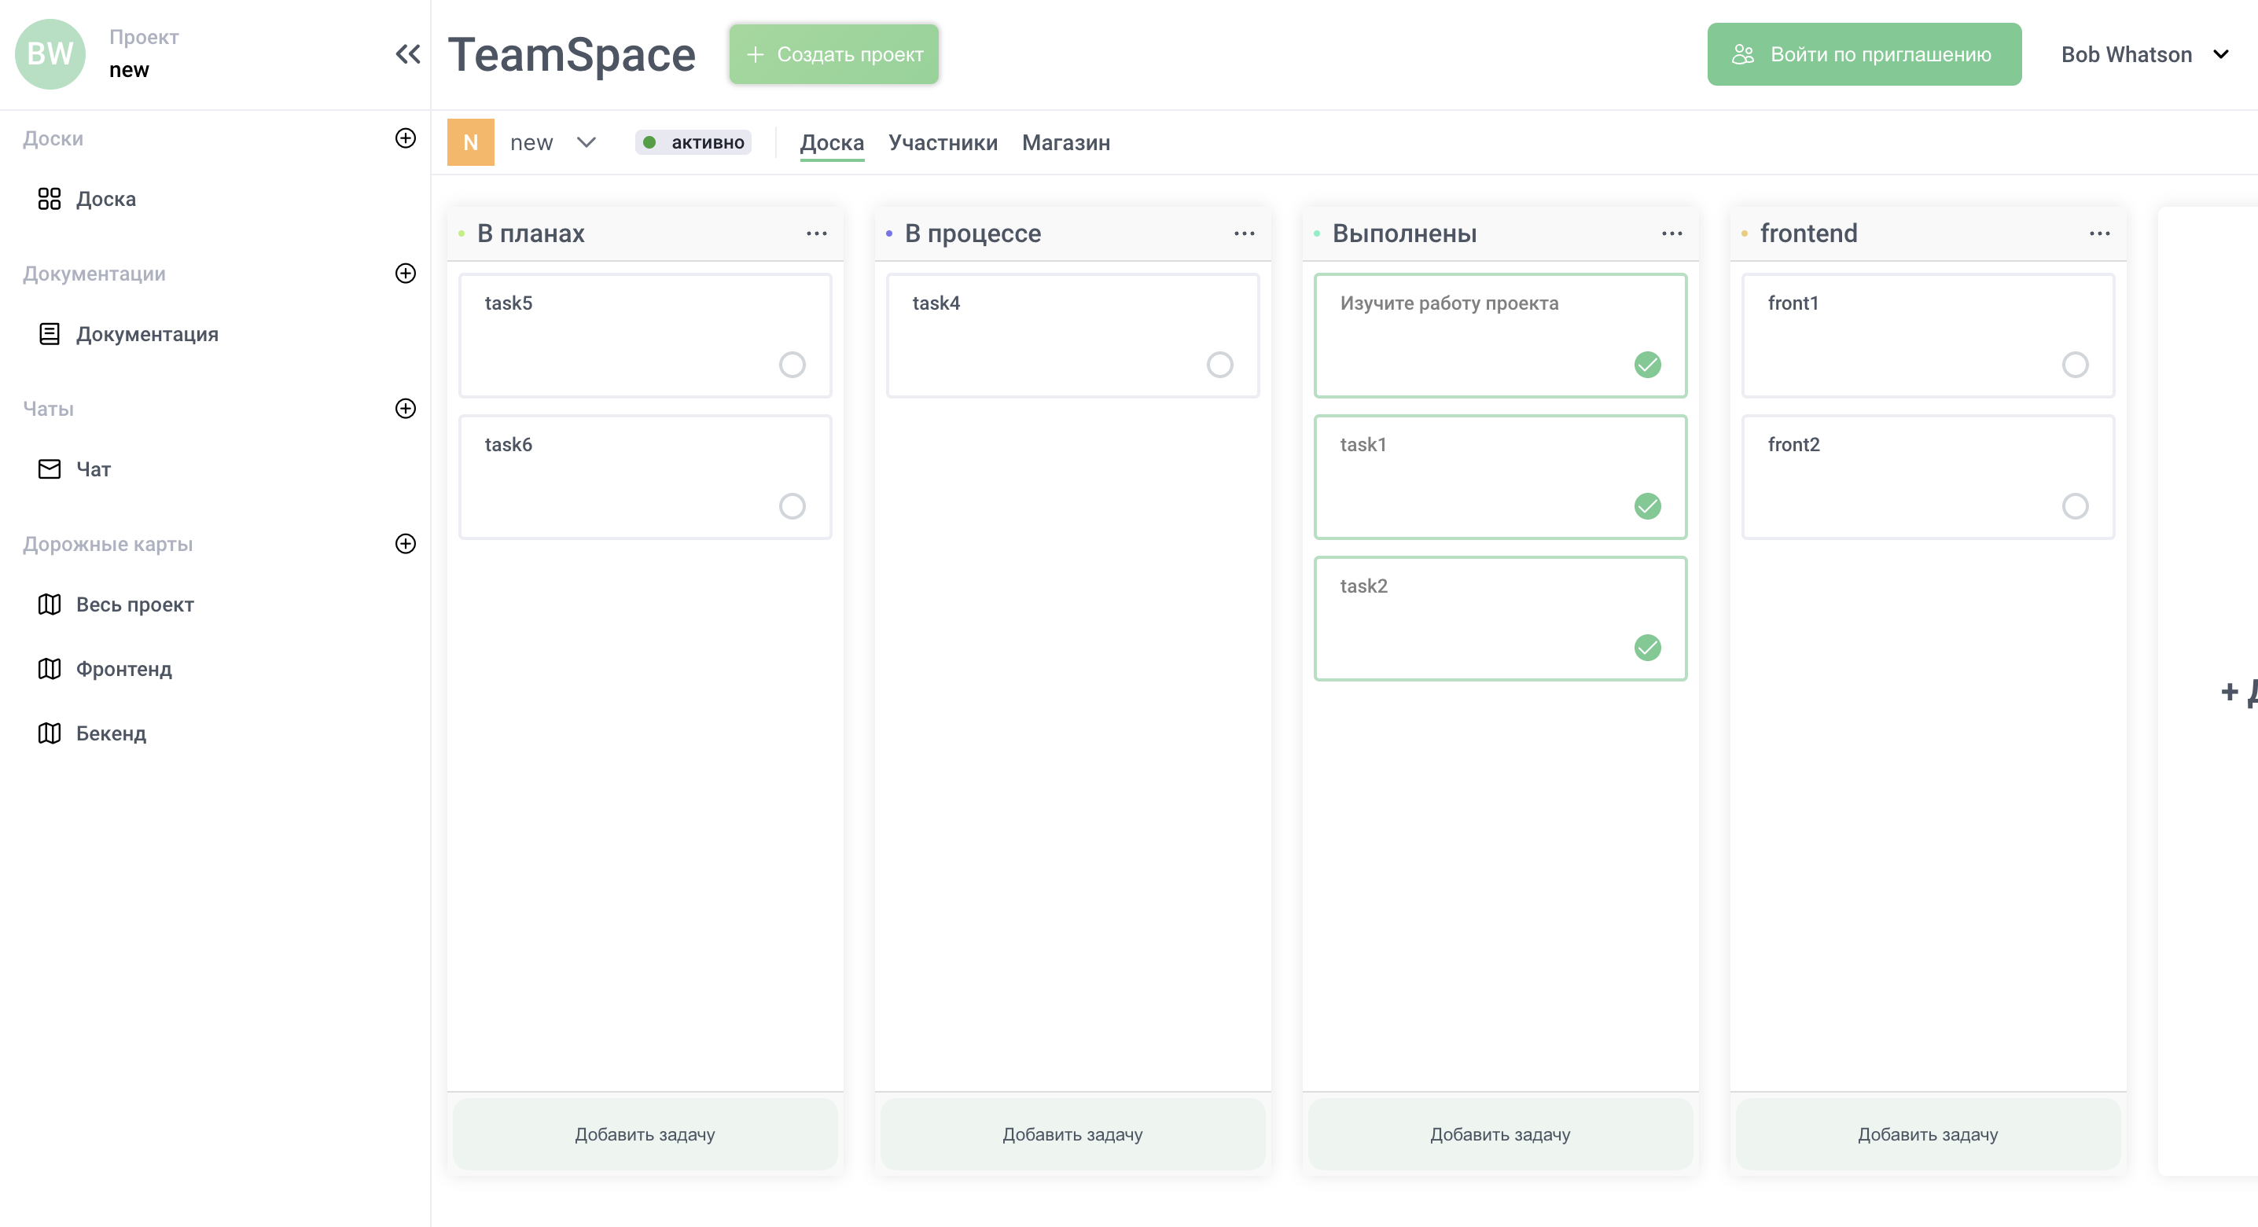Click Войти по приглашению button
The width and height of the screenshot is (2258, 1227).
1863,54
